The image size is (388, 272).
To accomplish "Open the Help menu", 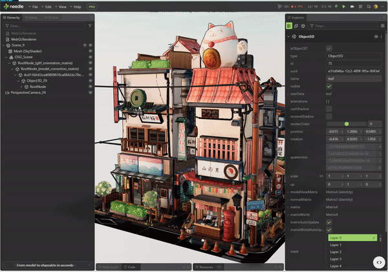I will 76,6.
